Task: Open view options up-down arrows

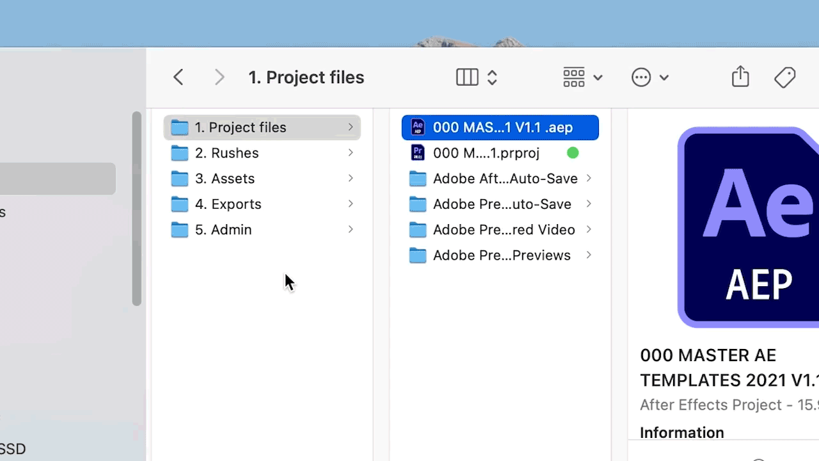Action: 492,77
